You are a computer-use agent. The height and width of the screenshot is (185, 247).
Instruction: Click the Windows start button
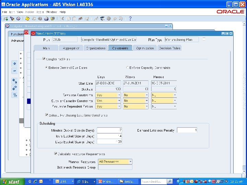click(x=12, y=182)
